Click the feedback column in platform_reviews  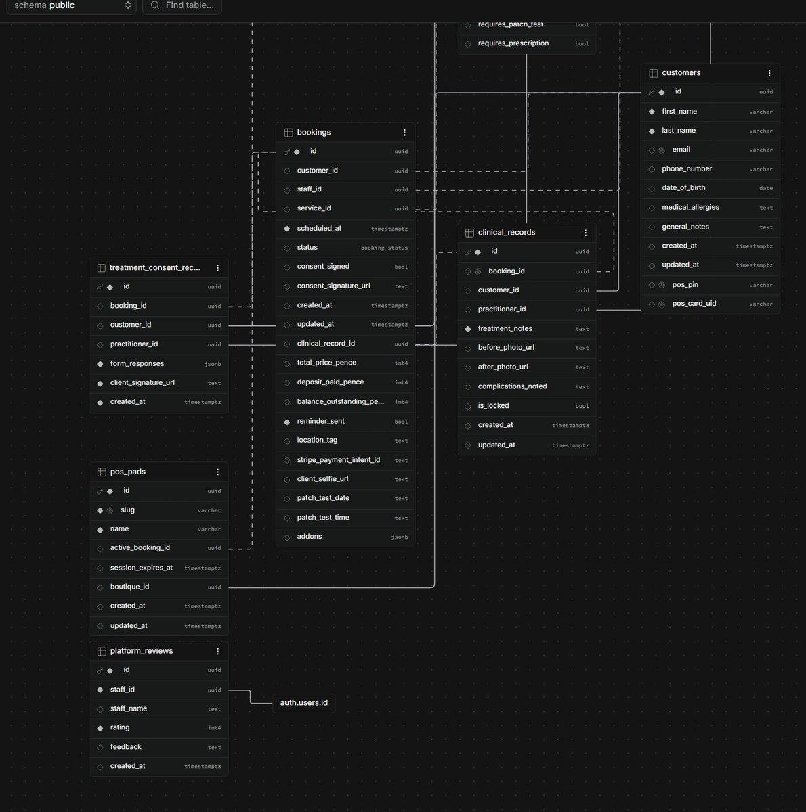coord(158,747)
